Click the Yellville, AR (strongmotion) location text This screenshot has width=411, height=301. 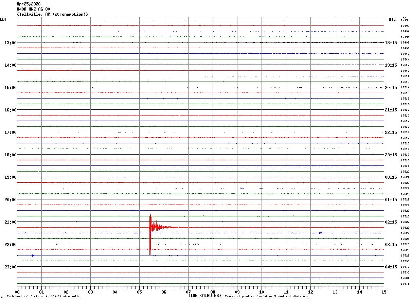click(x=52, y=14)
